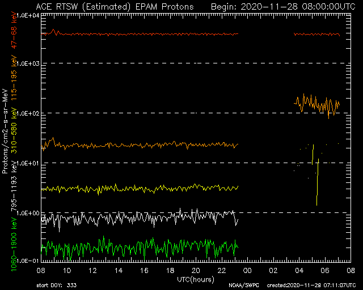The width and height of the screenshot is (363, 290).
Task: Click the Begin date text at top
Action: point(283,7)
